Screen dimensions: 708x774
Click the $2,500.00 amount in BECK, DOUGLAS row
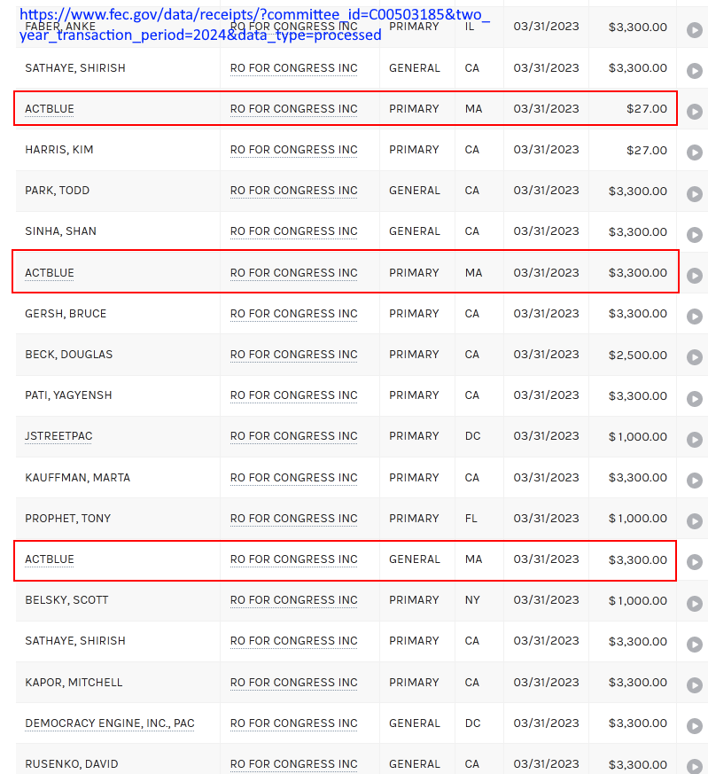637,355
